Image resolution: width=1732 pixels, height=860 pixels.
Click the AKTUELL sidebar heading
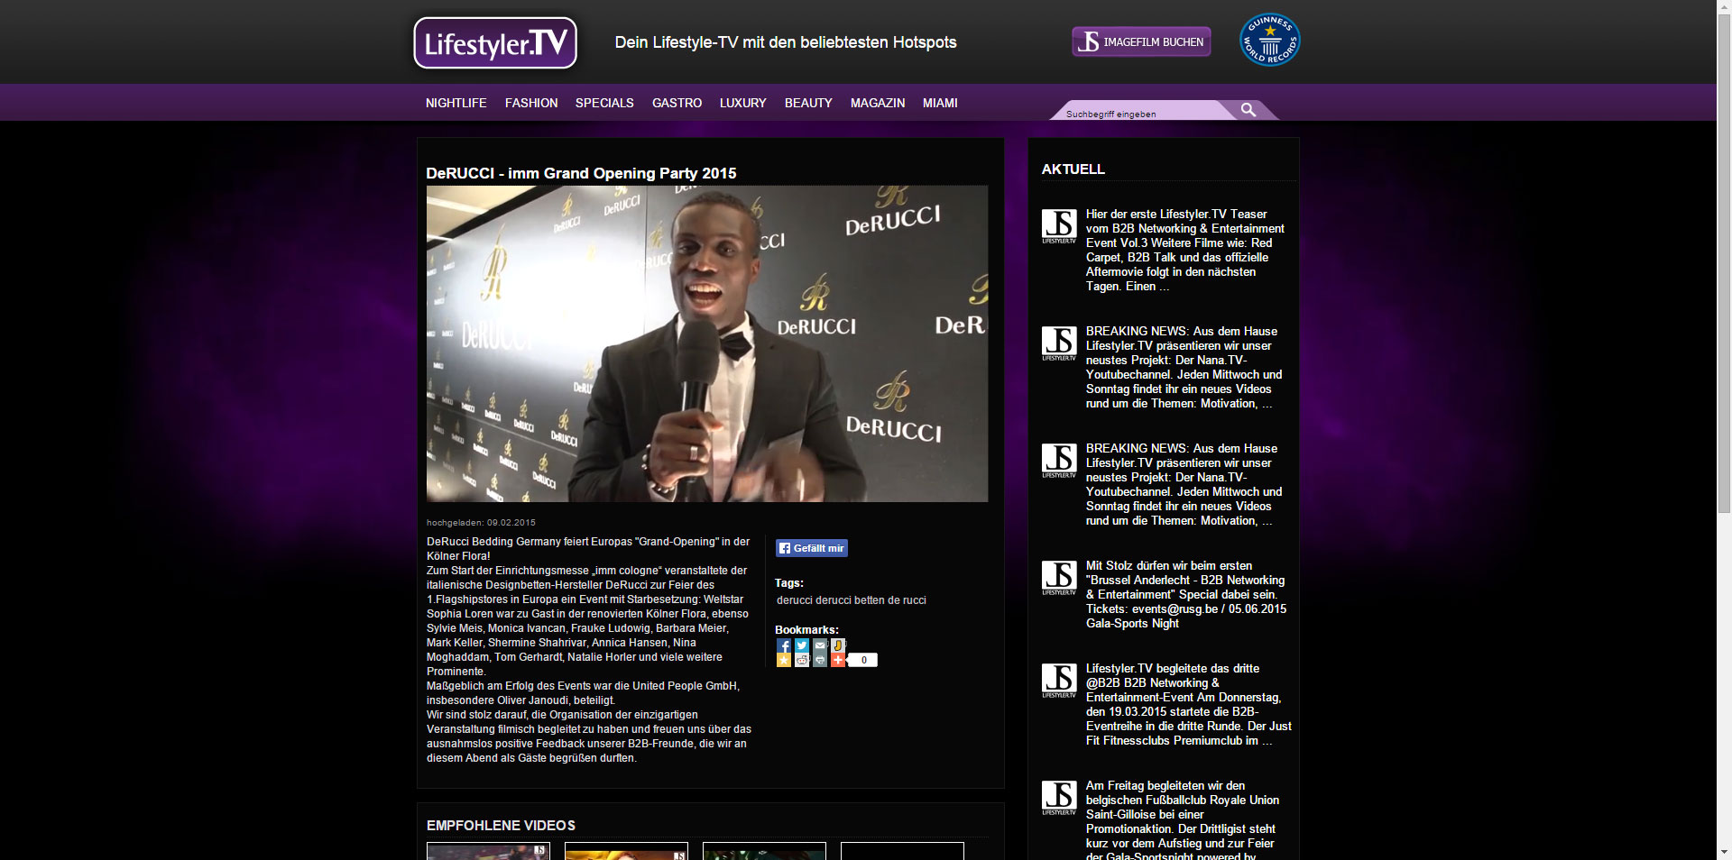[1073, 169]
